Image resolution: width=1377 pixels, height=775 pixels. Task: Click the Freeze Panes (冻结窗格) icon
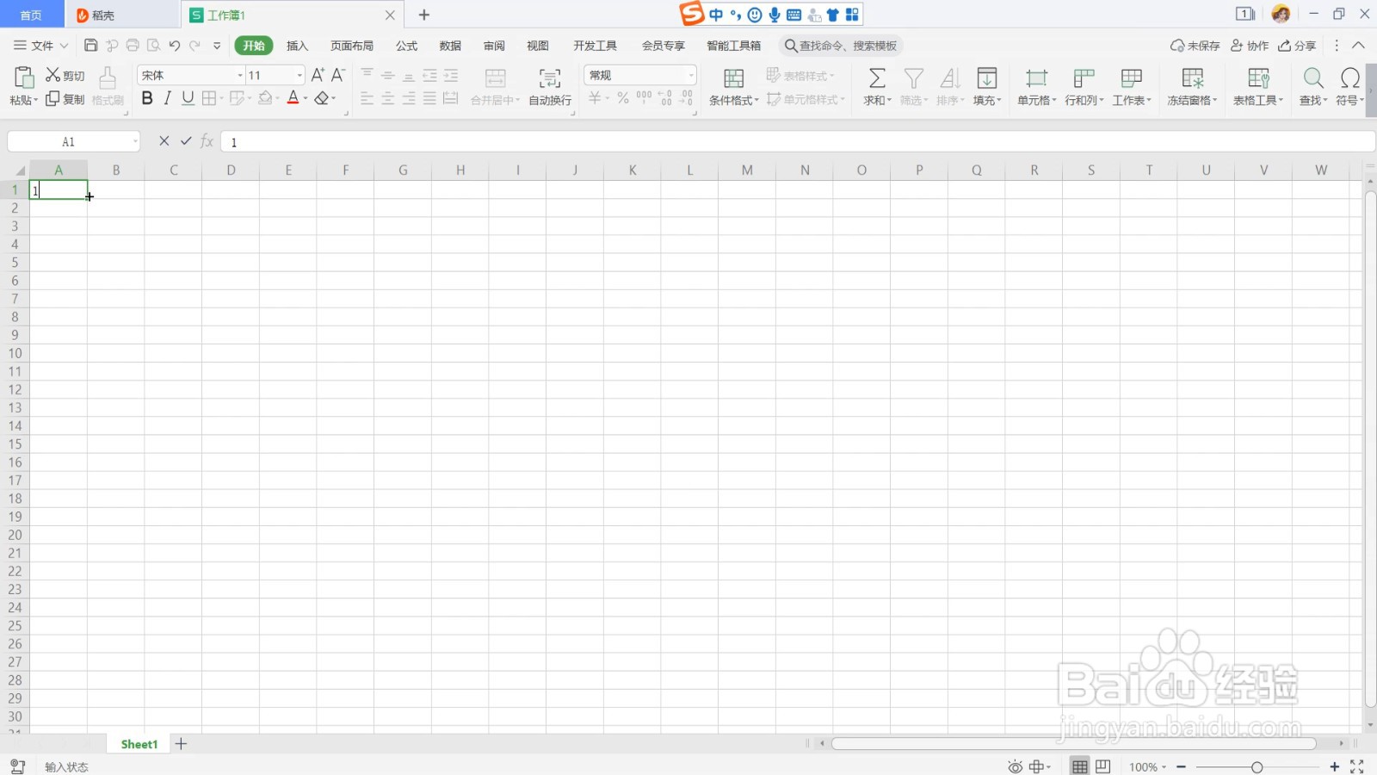point(1192,78)
